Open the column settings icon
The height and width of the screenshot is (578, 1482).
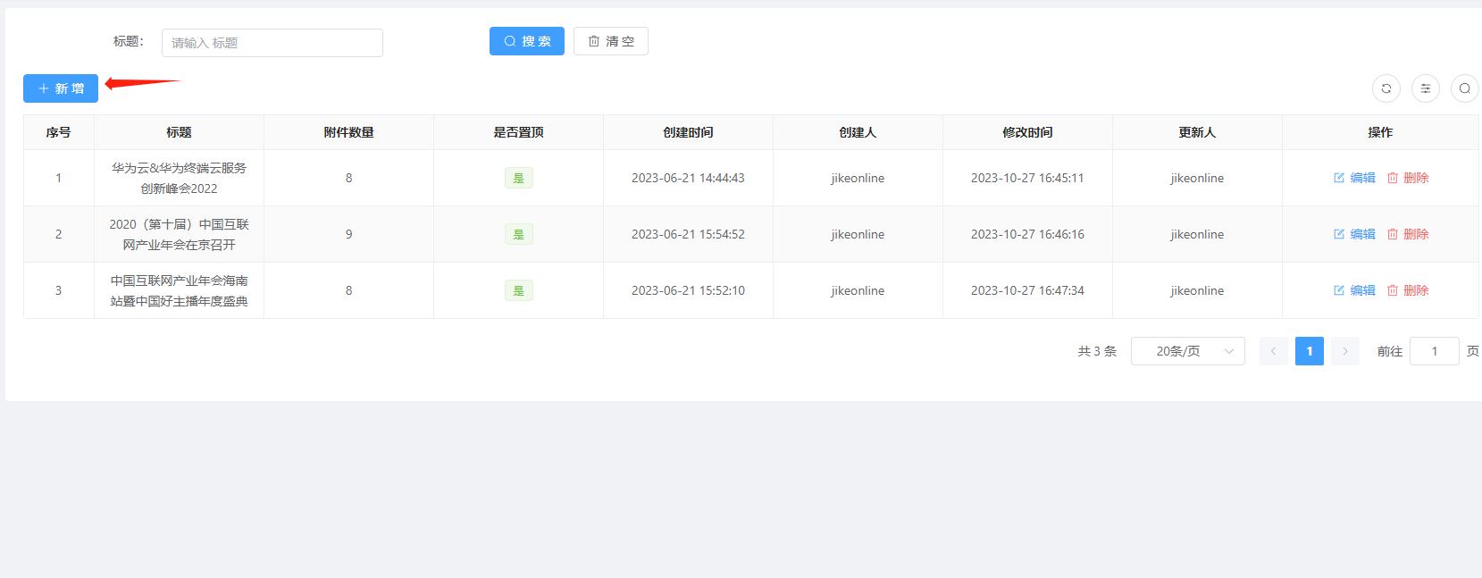[1425, 88]
